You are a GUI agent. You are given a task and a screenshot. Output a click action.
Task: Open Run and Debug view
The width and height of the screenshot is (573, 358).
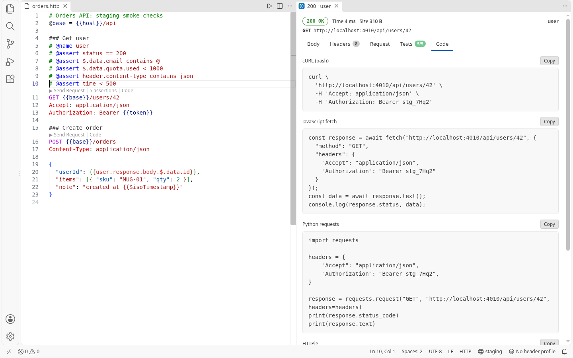[10, 61]
